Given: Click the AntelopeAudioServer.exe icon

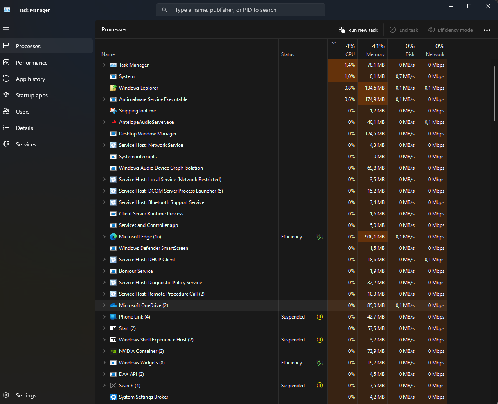Looking at the screenshot, I should [113, 122].
